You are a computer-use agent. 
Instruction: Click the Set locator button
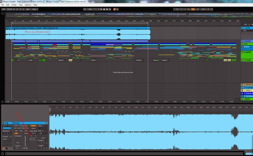tap(245, 24)
